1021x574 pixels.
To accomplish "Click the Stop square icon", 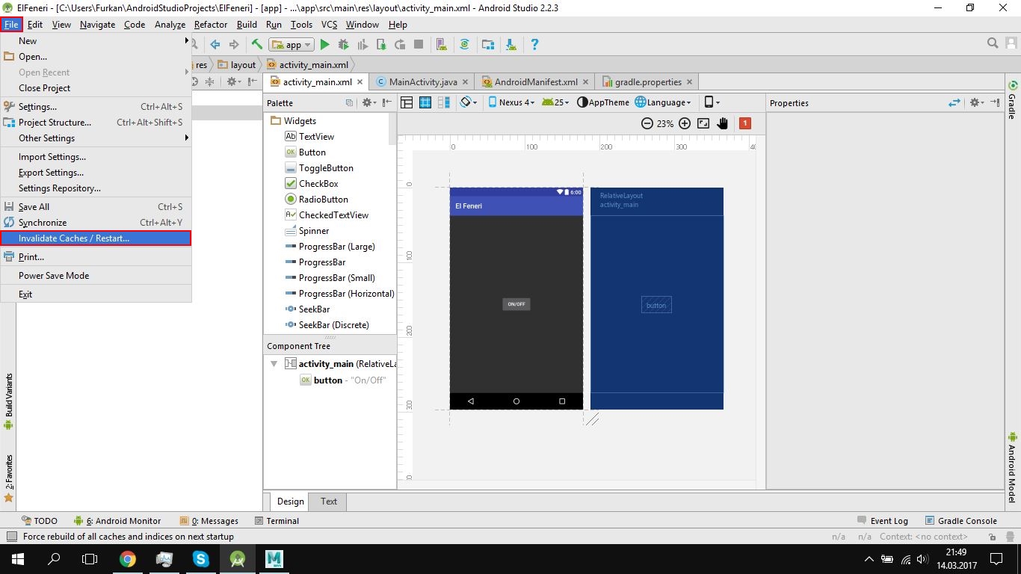I will point(419,44).
